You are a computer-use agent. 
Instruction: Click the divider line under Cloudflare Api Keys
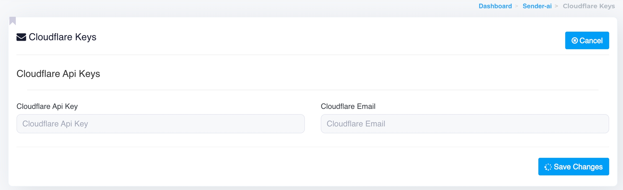[x=313, y=90]
